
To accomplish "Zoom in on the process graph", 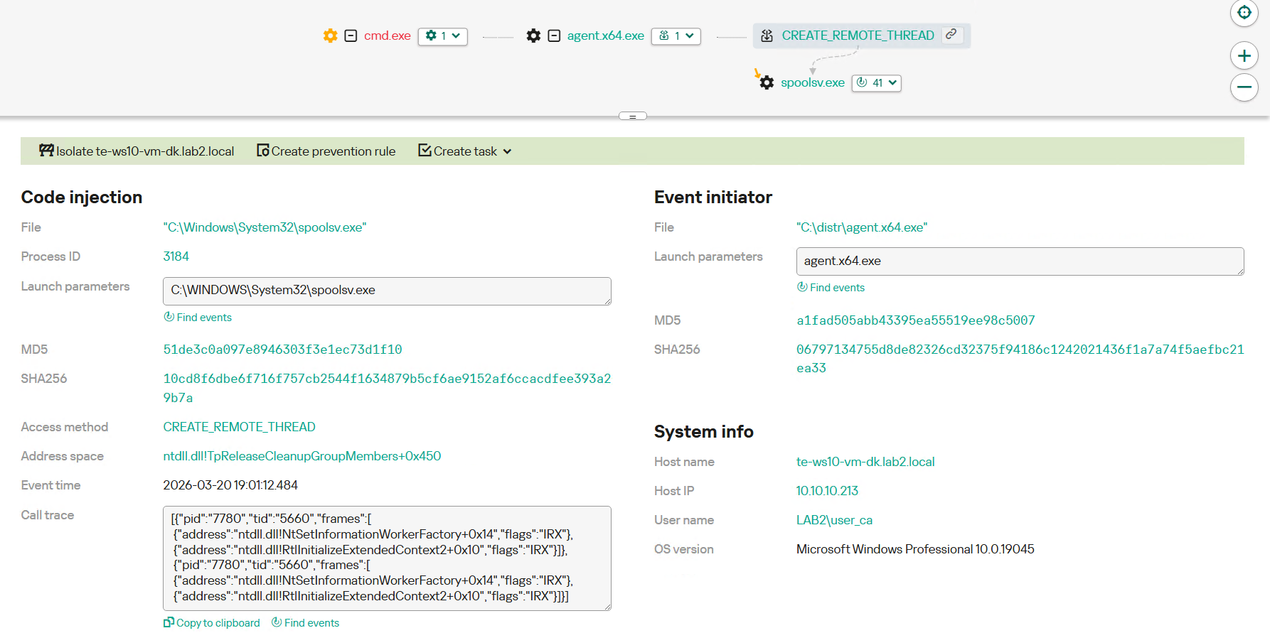I will [x=1244, y=55].
